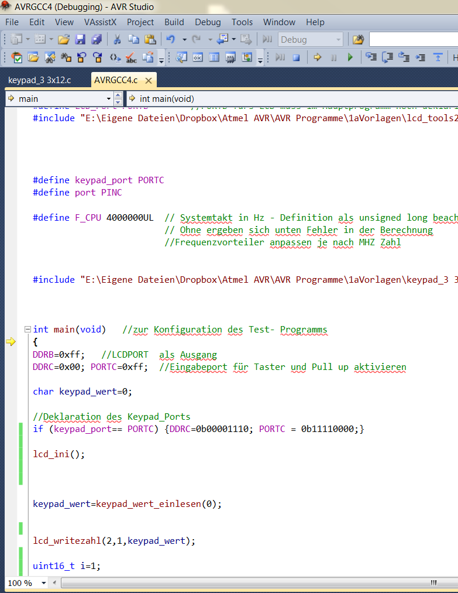Viewport: 458px width, 593px height.
Task: Click the Show Next Statement yellow arrow icon
Action: 318,58
